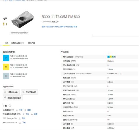The image size is (139, 130).
Task: Click the large milling insert product image
Action: [23, 19]
